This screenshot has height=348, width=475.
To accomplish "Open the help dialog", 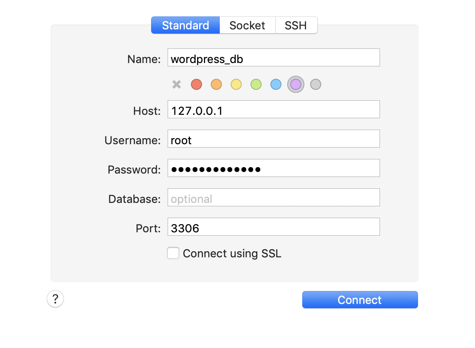I will tap(55, 299).
